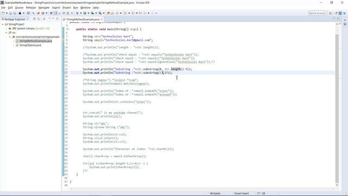Screen dimensions: 348x196
Task: Click the Run External Tools icon
Action: coord(100,13)
